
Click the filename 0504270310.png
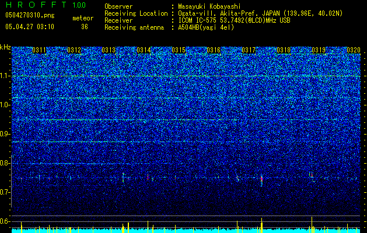tap(30, 15)
